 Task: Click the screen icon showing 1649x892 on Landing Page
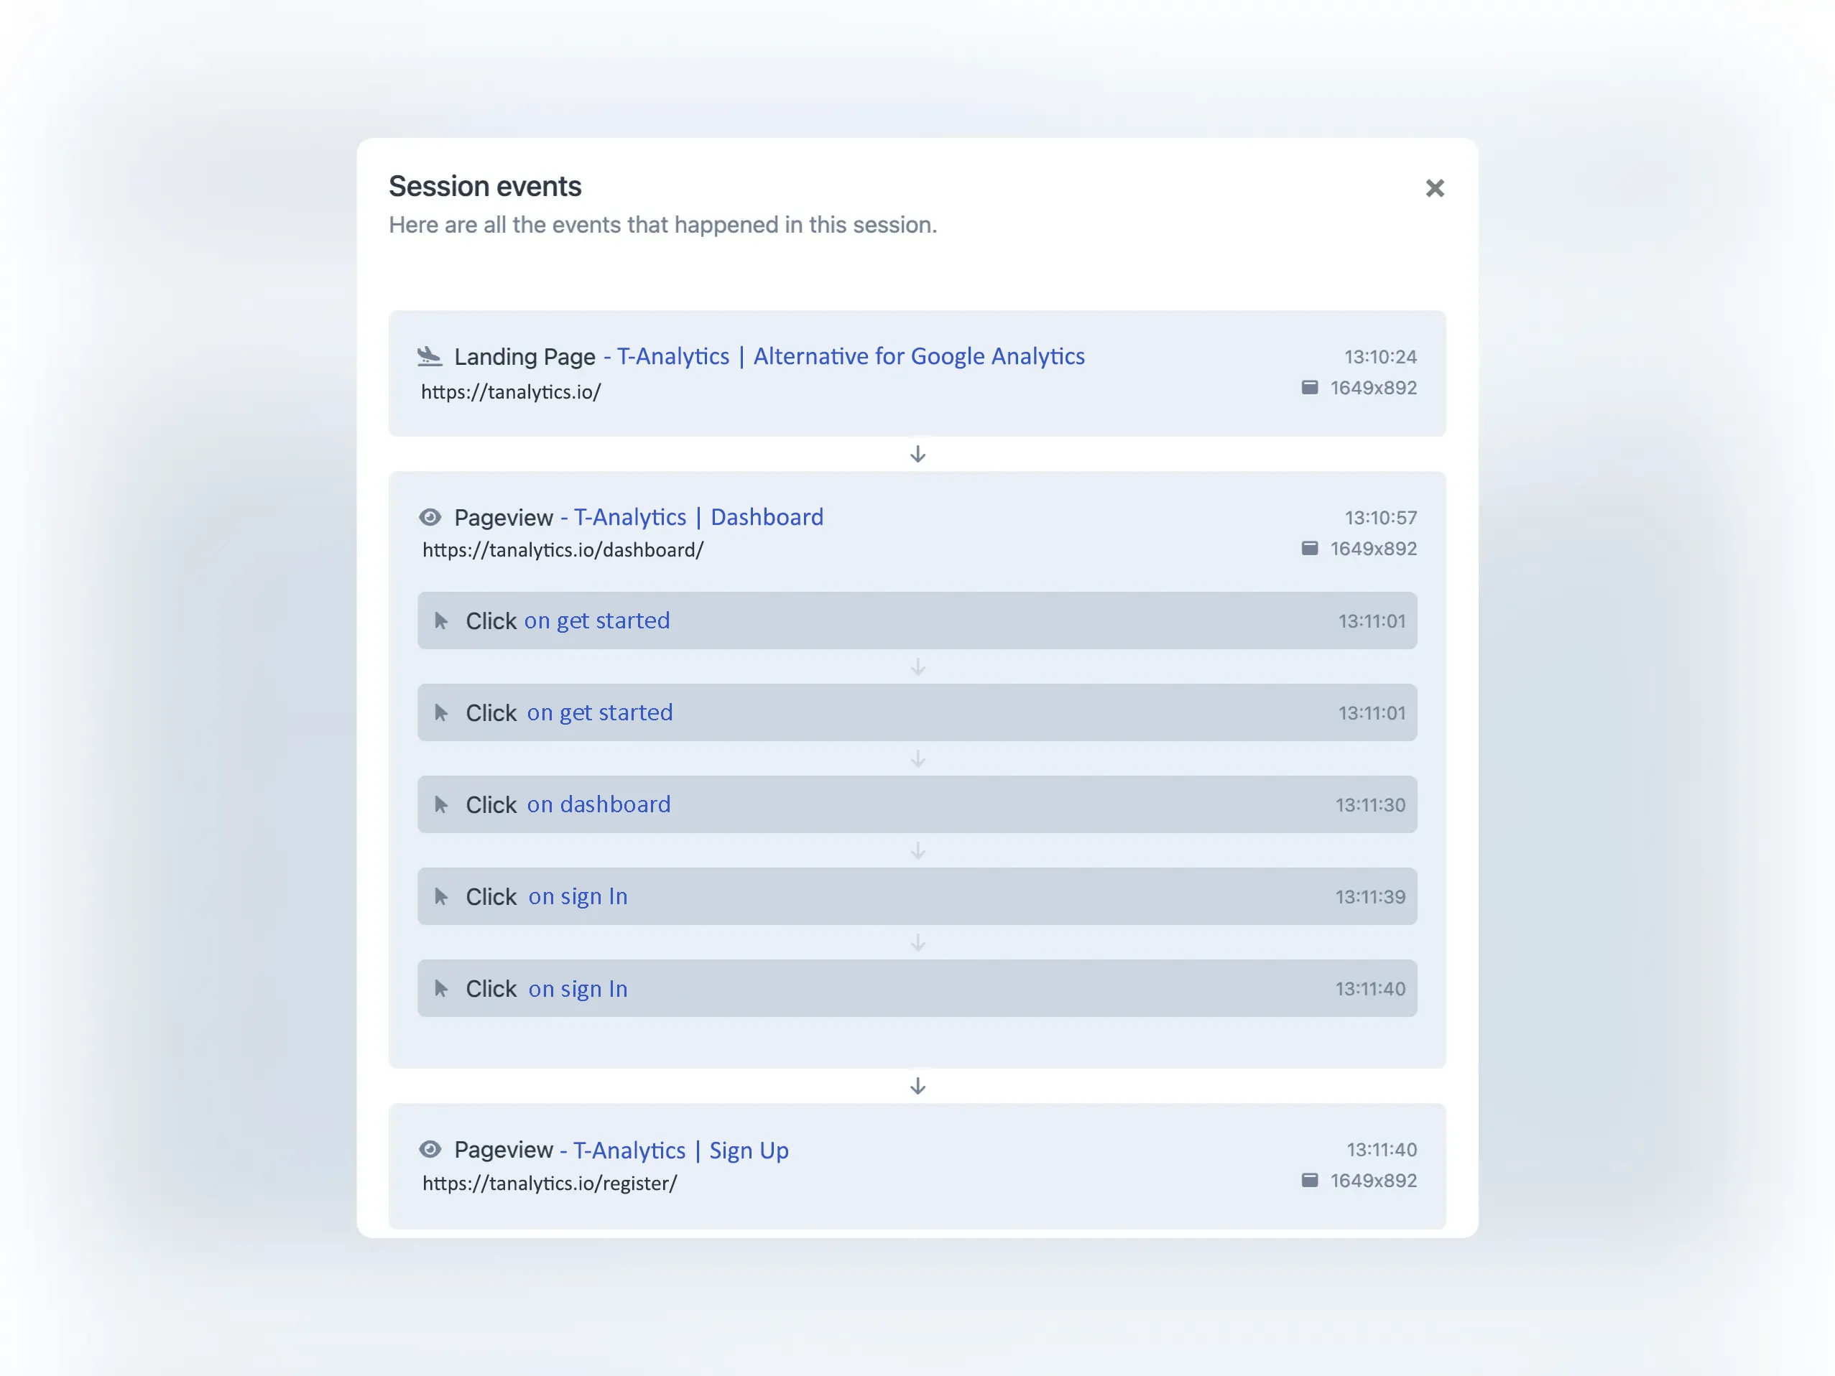point(1309,387)
